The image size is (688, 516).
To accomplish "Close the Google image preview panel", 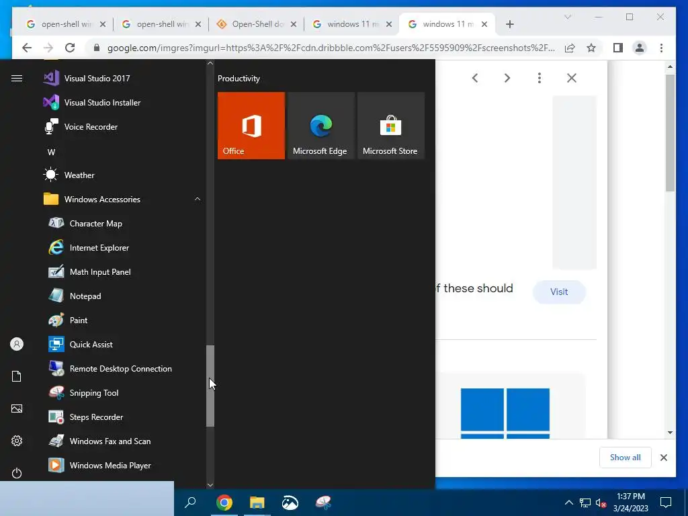I will tap(571, 78).
